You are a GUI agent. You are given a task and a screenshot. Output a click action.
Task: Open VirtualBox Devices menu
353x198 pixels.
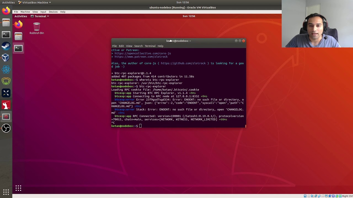53,12
